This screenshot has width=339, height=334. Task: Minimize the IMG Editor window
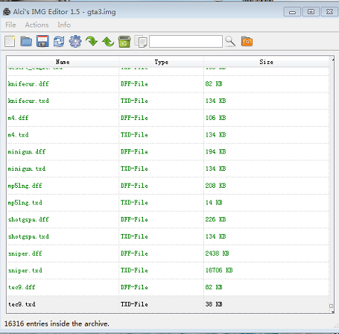[x=292, y=12]
